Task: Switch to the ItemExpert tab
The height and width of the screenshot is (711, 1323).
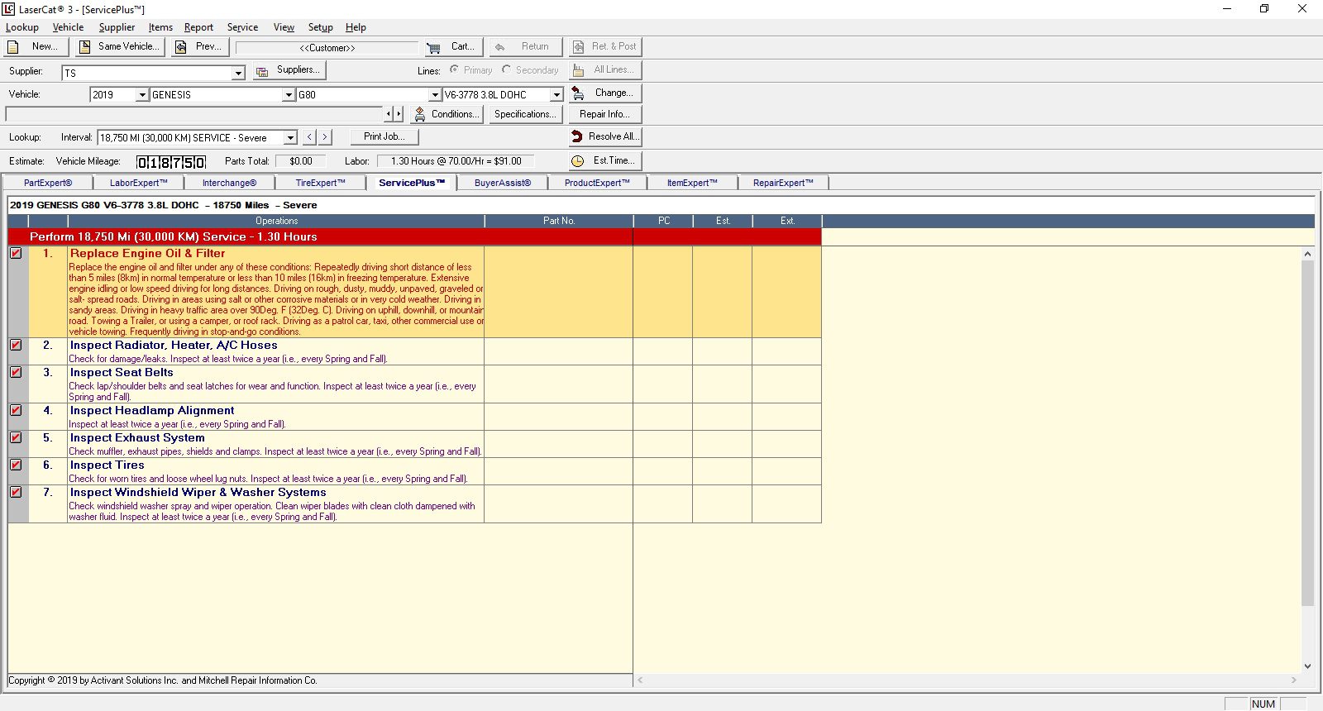Action: (x=692, y=183)
